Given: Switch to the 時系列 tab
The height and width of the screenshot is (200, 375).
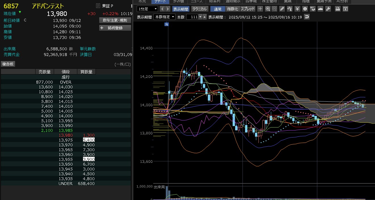Looking at the screenshot, I should click(x=215, y=1).
